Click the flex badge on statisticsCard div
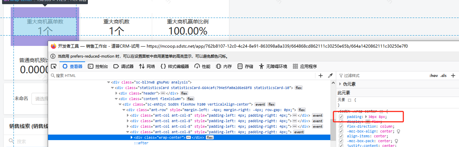 pos(299,88)
